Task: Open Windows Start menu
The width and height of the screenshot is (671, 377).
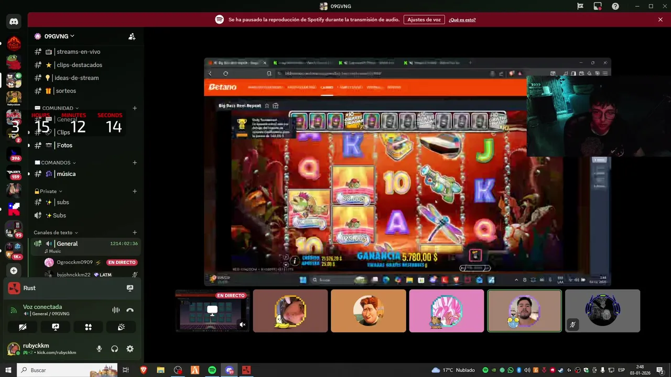Action: click(8, 370)
